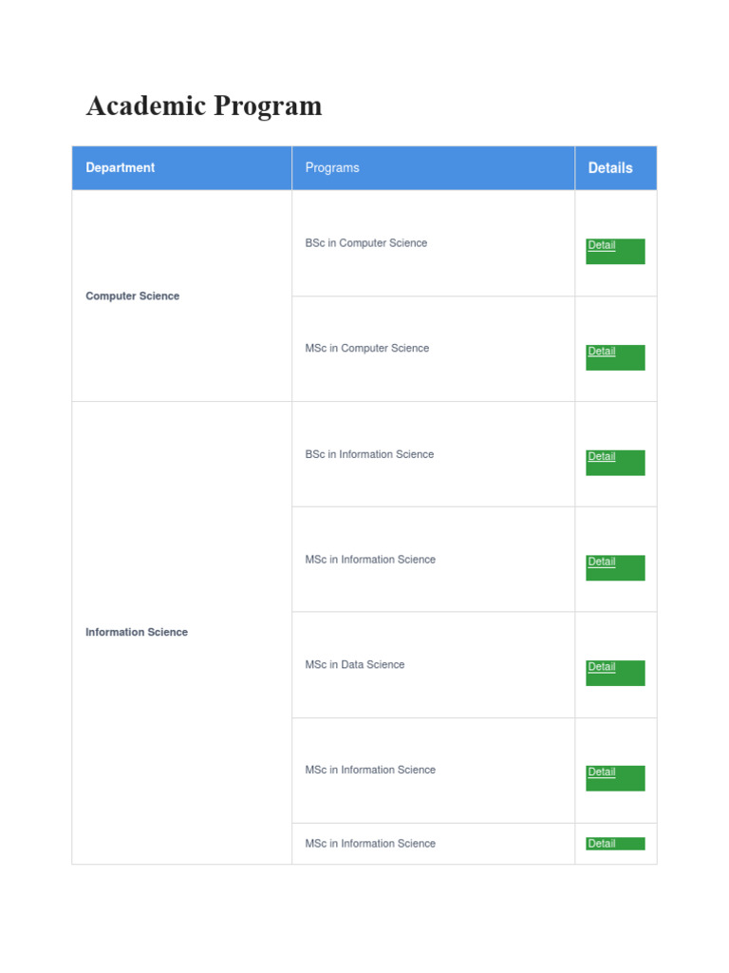Open the Detail link in the last table row
This screenshot has height=973, width=729.
(602, 844)
